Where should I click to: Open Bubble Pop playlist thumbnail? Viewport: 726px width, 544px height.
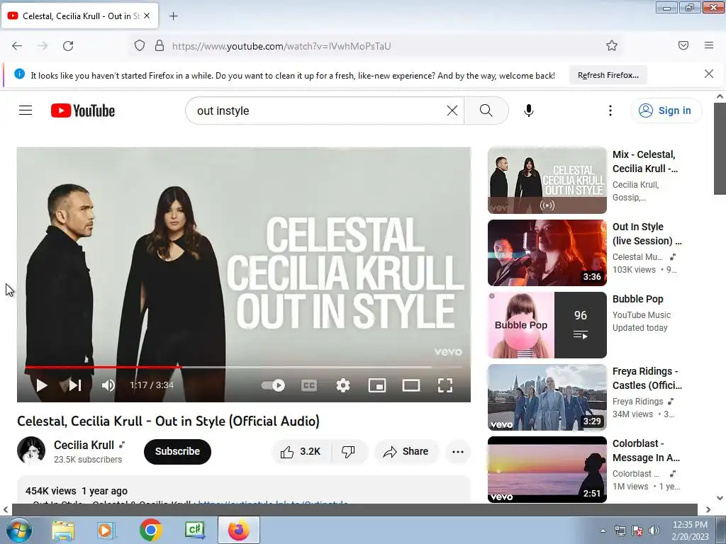[x=547, y=324]
